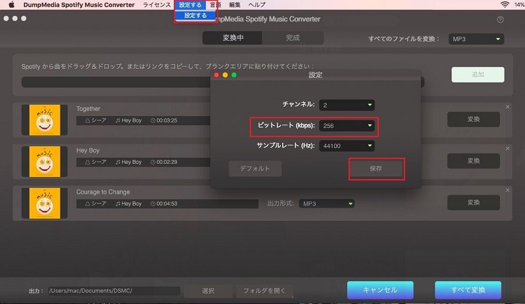Switch to the 完成 tab
The height and width of the screenshot is (304, 525).
click(x=293, y=38)
